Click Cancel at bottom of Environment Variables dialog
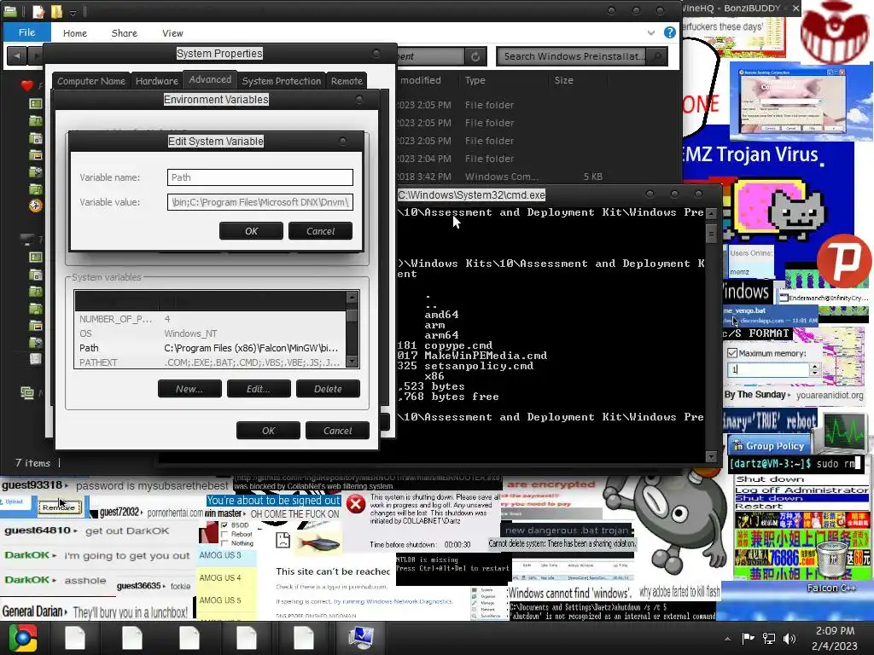 coord(337,431)
